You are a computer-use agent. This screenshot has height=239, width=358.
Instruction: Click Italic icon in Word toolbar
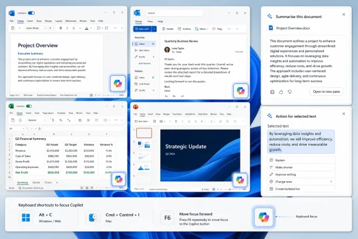point(67,28)
